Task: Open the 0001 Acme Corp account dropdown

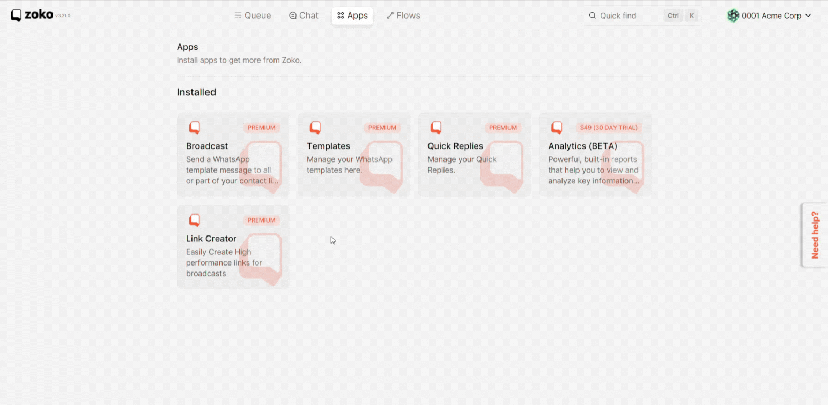Action: coord(769,16)
